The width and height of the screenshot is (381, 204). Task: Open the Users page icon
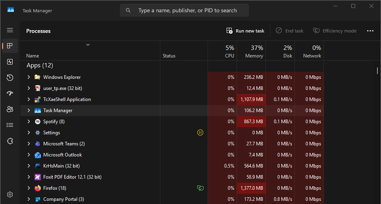10,109
